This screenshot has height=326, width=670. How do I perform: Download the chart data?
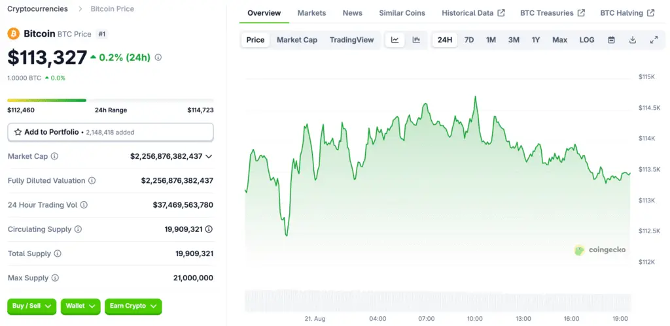(633, 40)
